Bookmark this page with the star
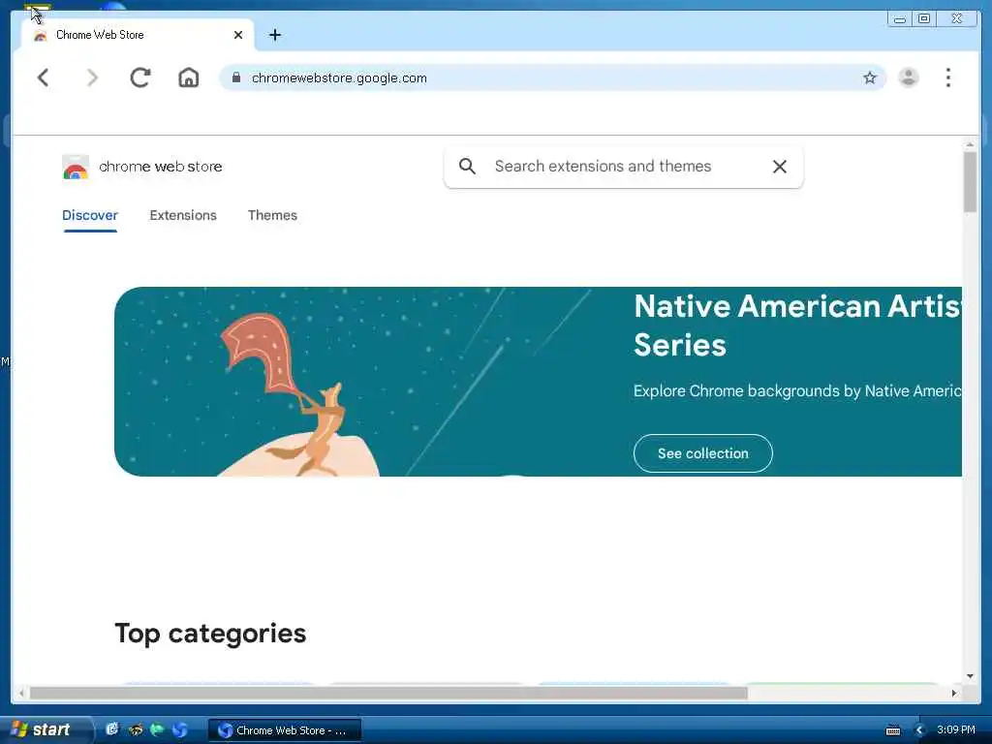This screenshot has height=744, width=992. pos(870,77)
